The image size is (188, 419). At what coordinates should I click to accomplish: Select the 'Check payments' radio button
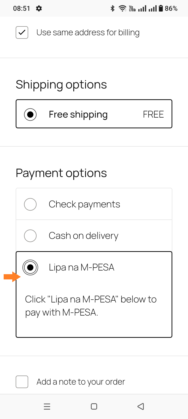(x=30, y=204)
